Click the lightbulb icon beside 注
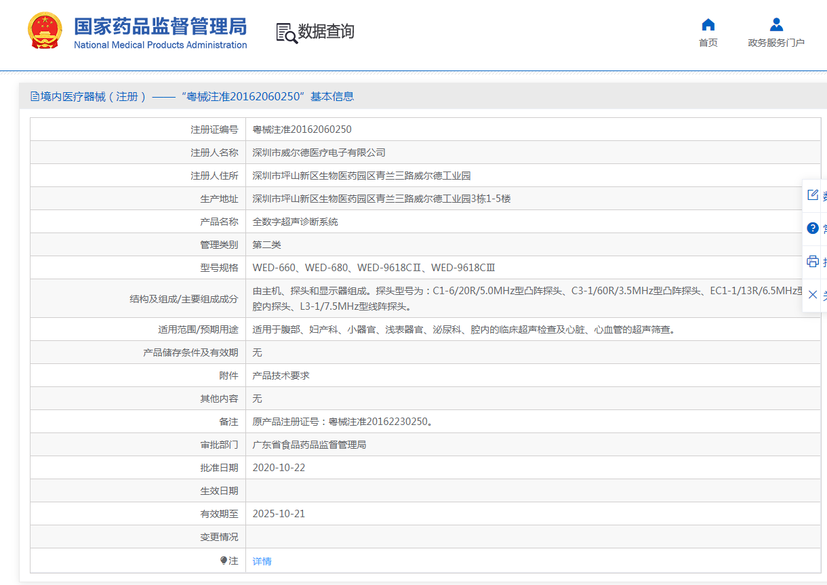This screenshot has width=827, height=585. pos(224,561)
